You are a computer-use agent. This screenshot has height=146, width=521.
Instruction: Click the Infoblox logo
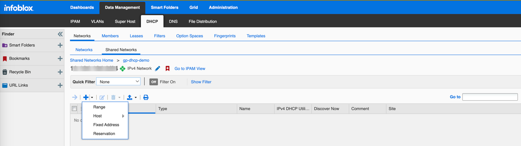click(19, 7)
